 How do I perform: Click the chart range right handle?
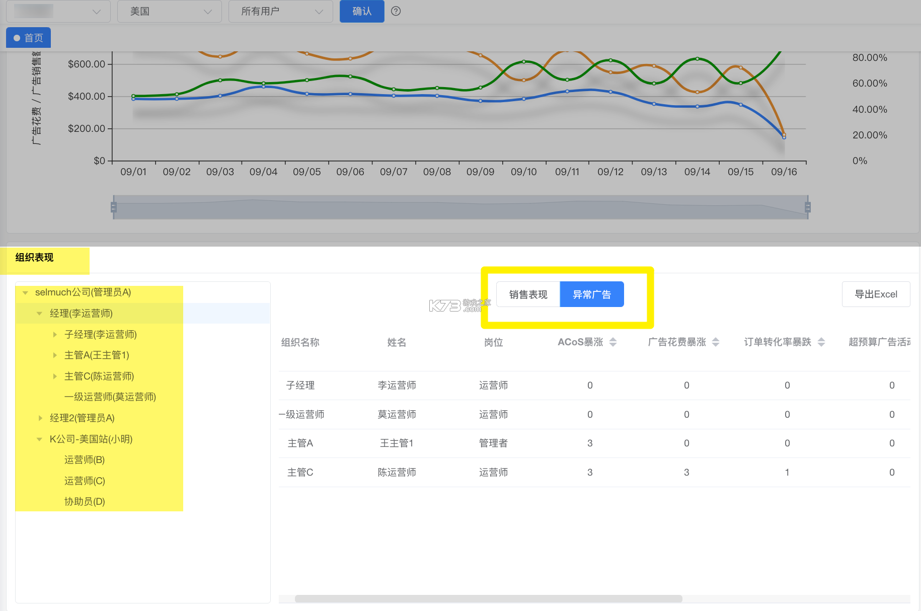click(x=808, y=207)
